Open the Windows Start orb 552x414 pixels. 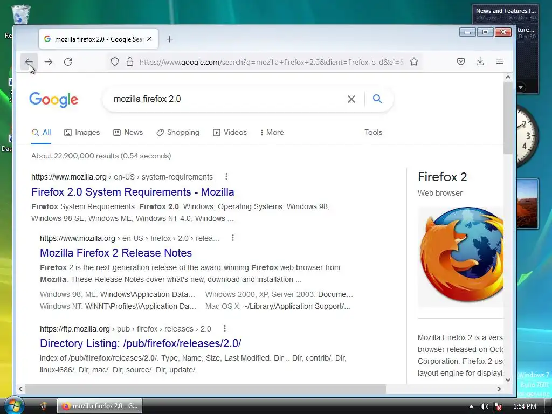tap(14, 406)
